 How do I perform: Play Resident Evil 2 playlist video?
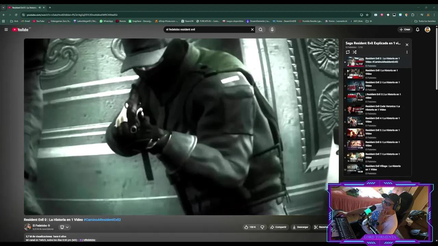[377, 86]
